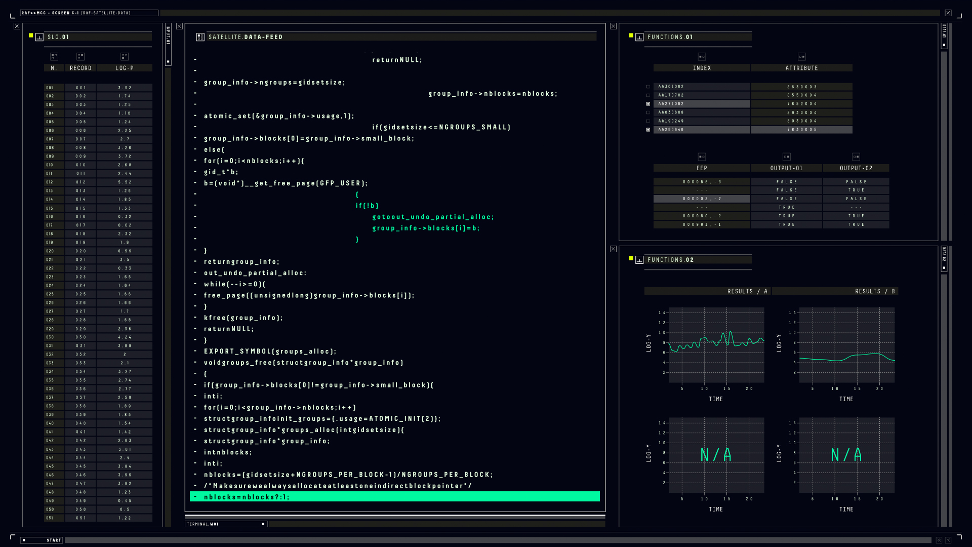972x547 pixels.
Task: Click the small icon above RECORD column
Action: click(x=80, y=56)
